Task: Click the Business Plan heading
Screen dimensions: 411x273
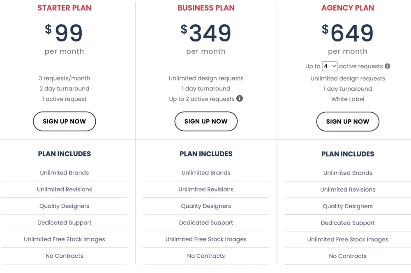Action: 206,8
